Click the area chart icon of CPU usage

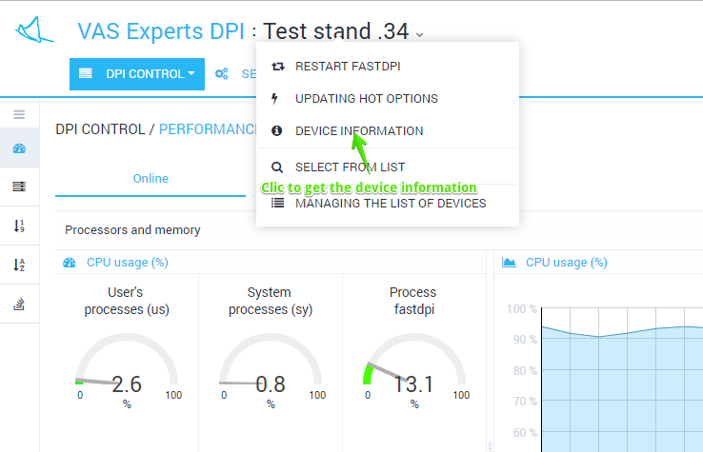point(509,262)
